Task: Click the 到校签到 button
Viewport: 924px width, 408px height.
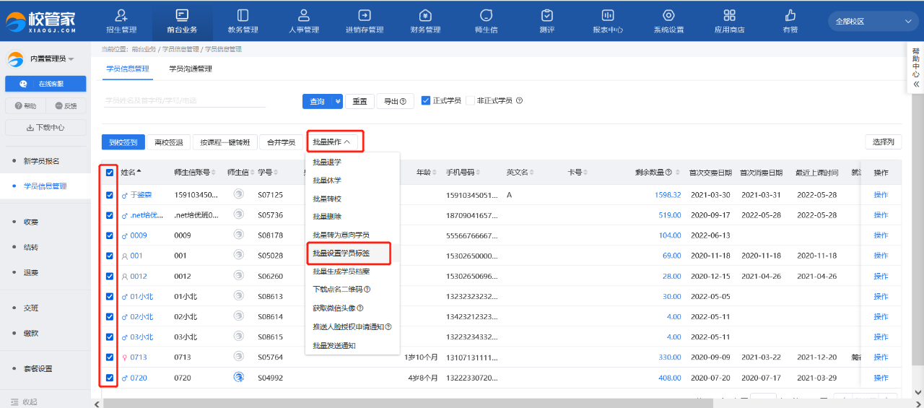Action: pyautogui.click(x=123, y=142)
